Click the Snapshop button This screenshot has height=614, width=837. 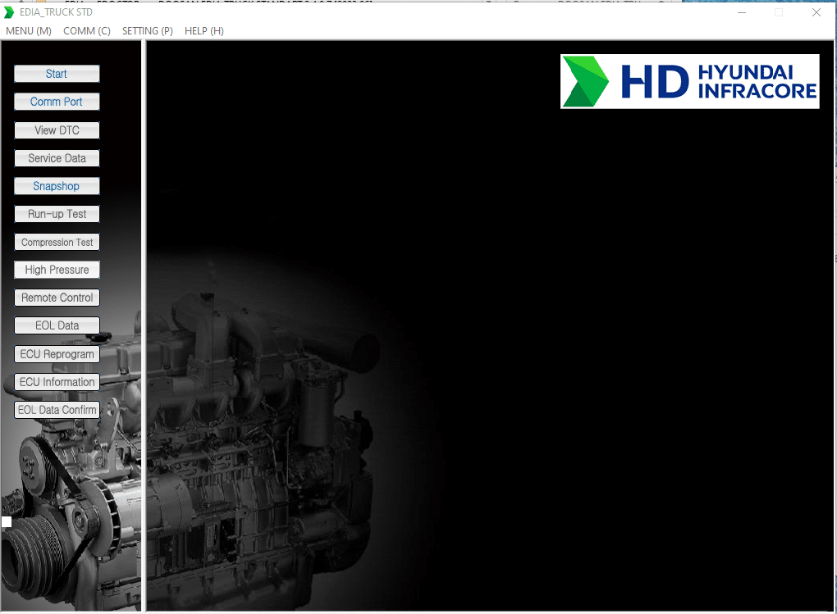click(x=57, y=186)
